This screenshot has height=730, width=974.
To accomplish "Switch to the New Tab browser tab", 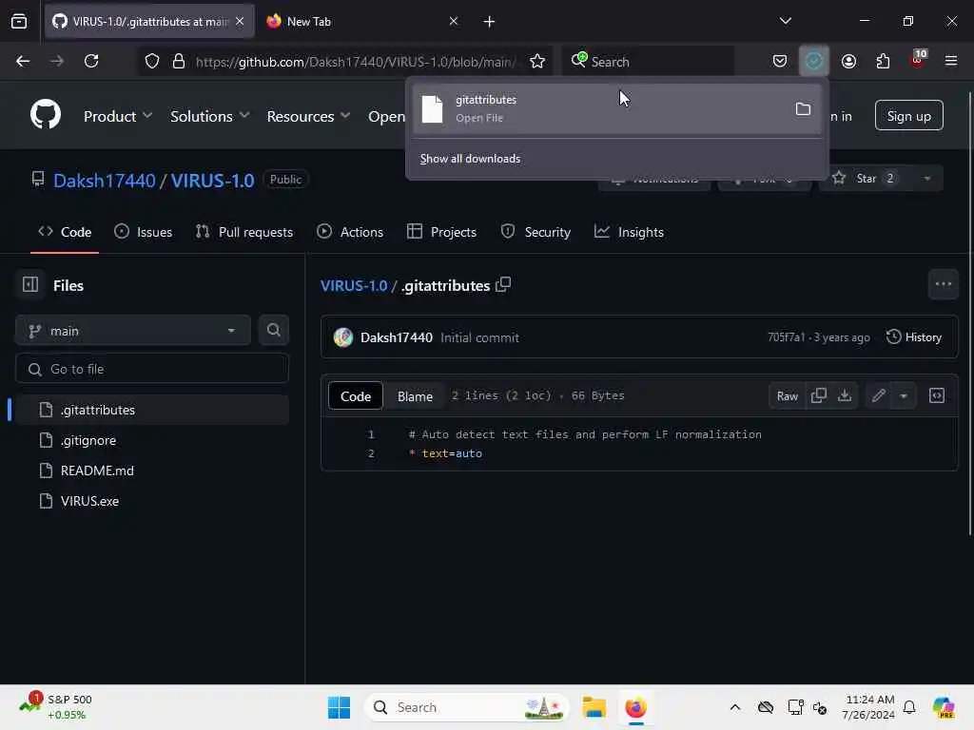I will 360,21.
